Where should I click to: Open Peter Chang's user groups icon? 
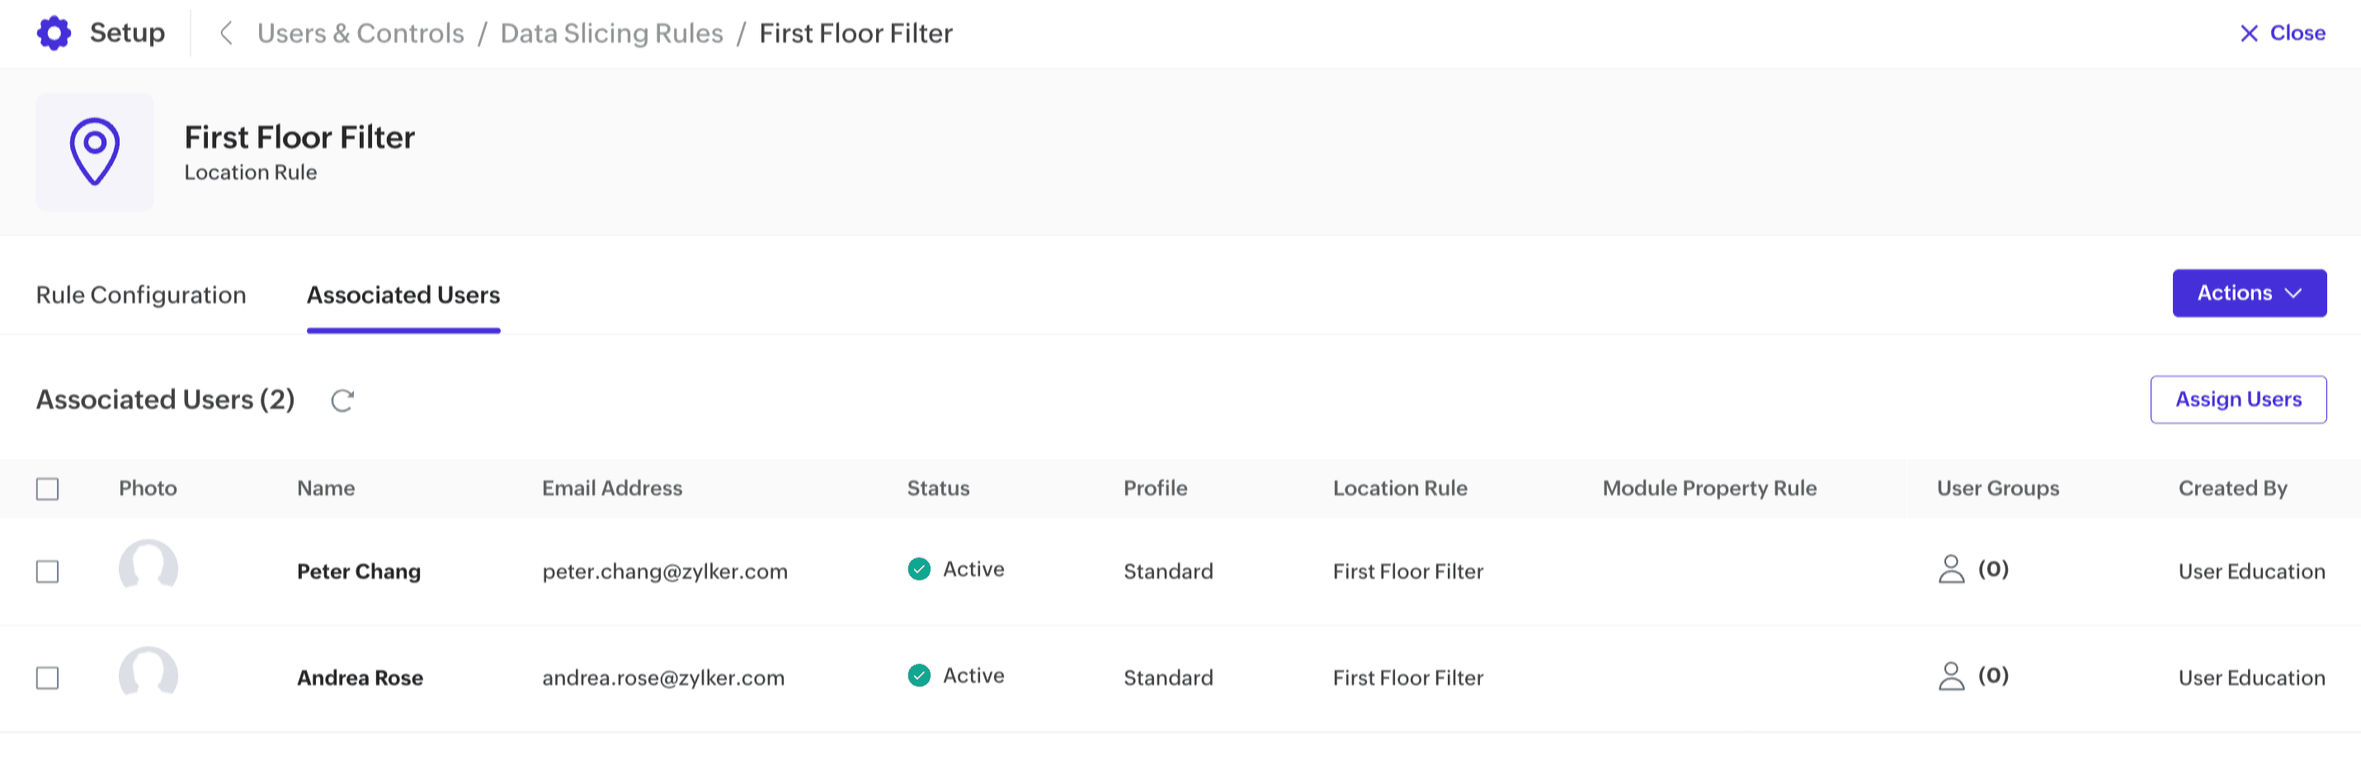(1951, 569)
